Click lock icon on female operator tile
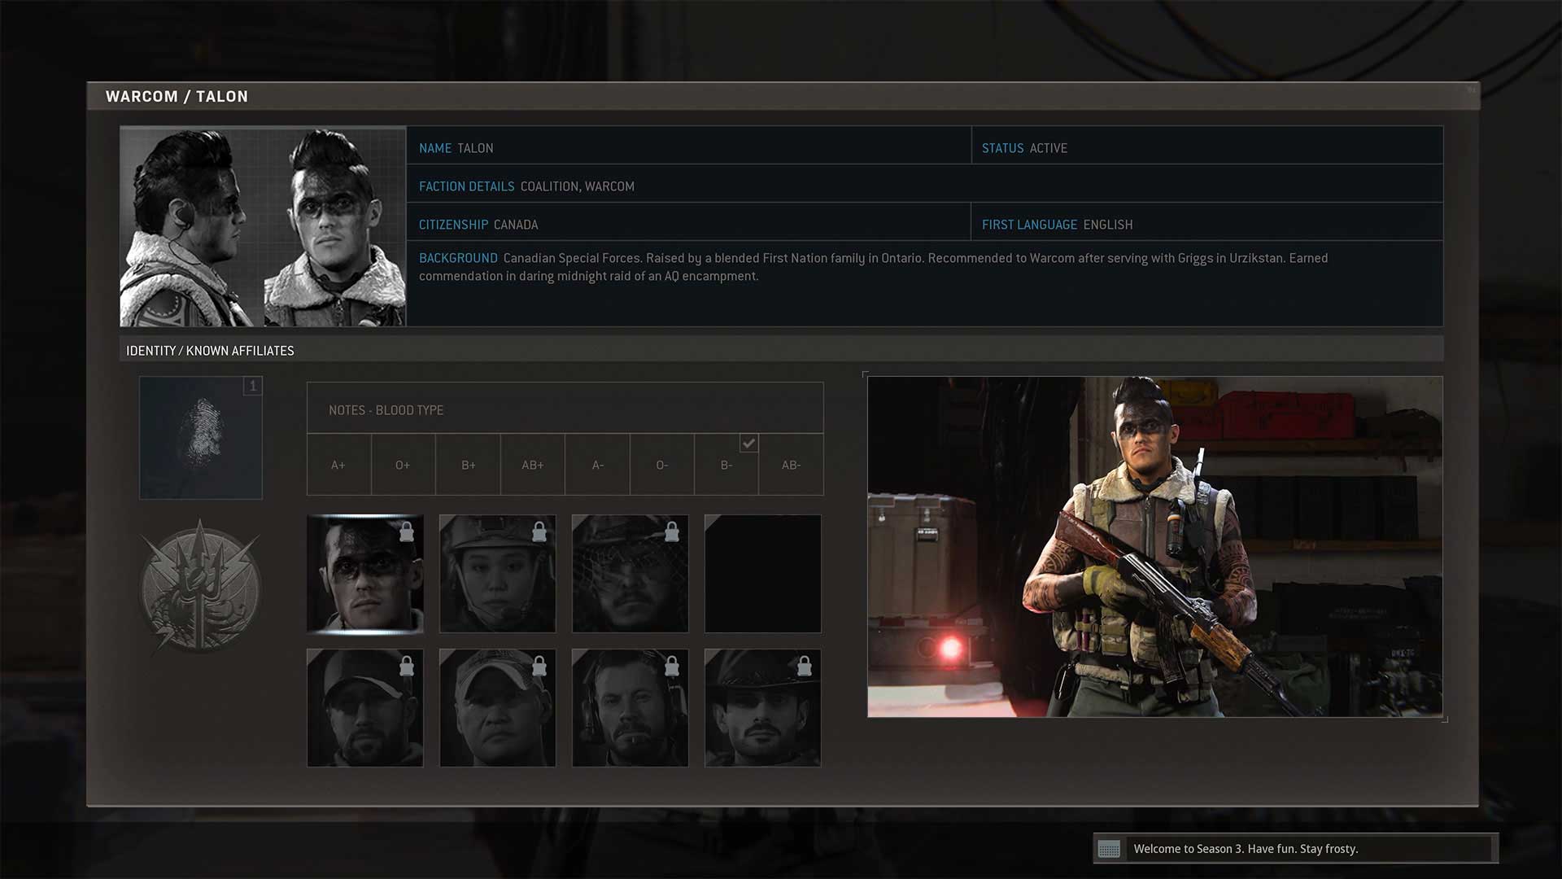Viewport: 1562px width, 879px height. coord(539,531)
